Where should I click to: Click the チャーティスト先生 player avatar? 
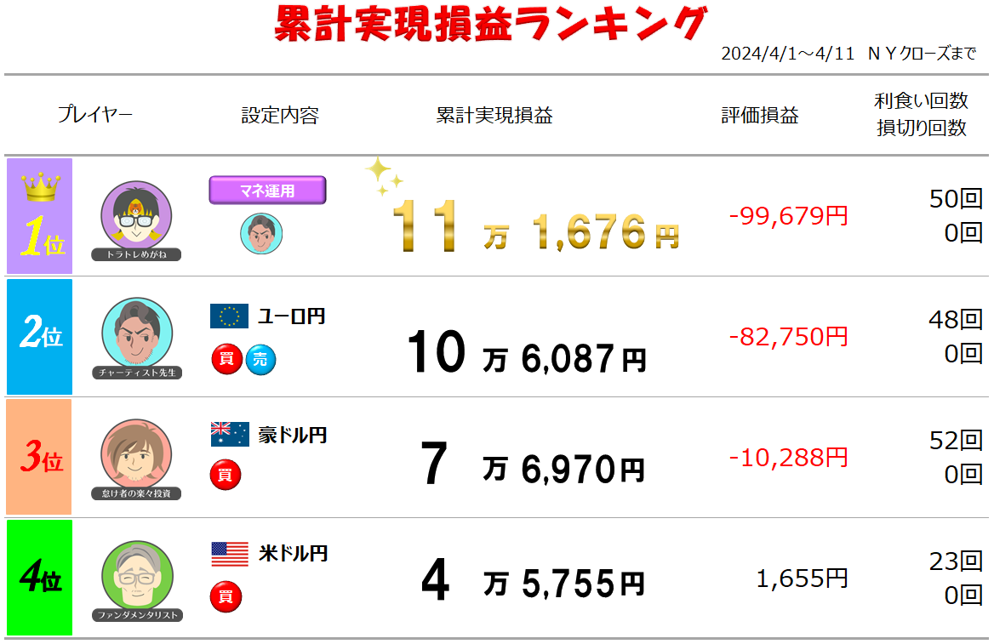pyautogui.click(x=136, y=333)
